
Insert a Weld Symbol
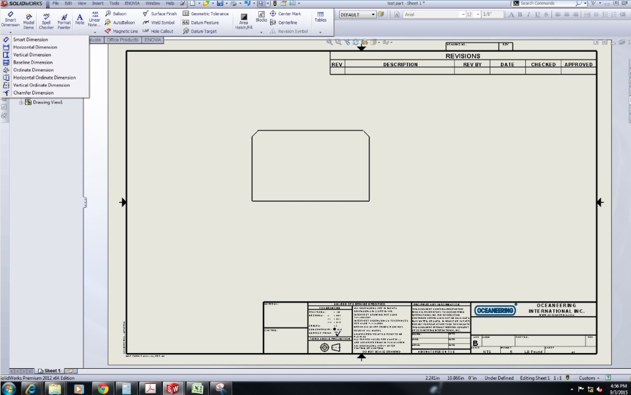158,22
